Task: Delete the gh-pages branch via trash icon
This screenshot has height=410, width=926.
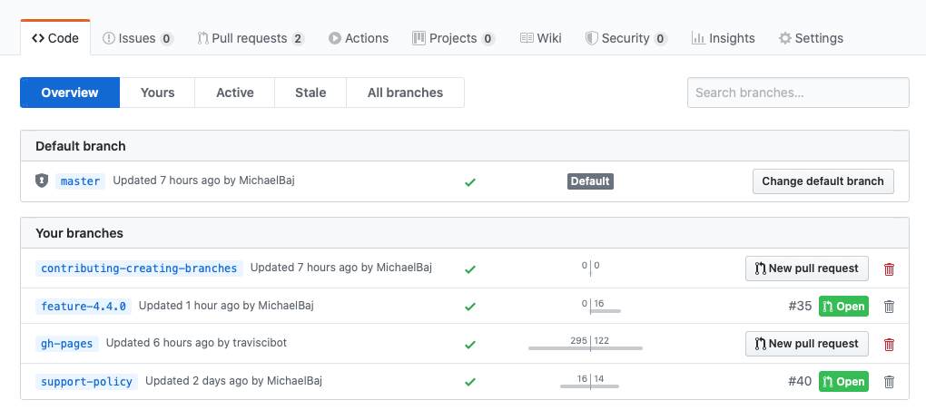Action: coord(889,345)
